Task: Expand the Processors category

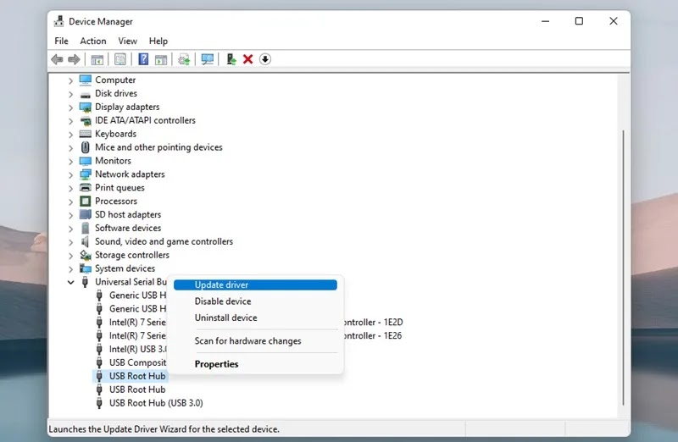Action: click(x=70, y=202)
